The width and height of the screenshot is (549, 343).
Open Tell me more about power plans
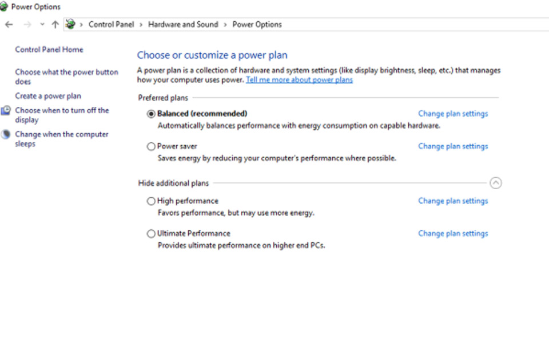pyautogui.click(x=299, y=80)
